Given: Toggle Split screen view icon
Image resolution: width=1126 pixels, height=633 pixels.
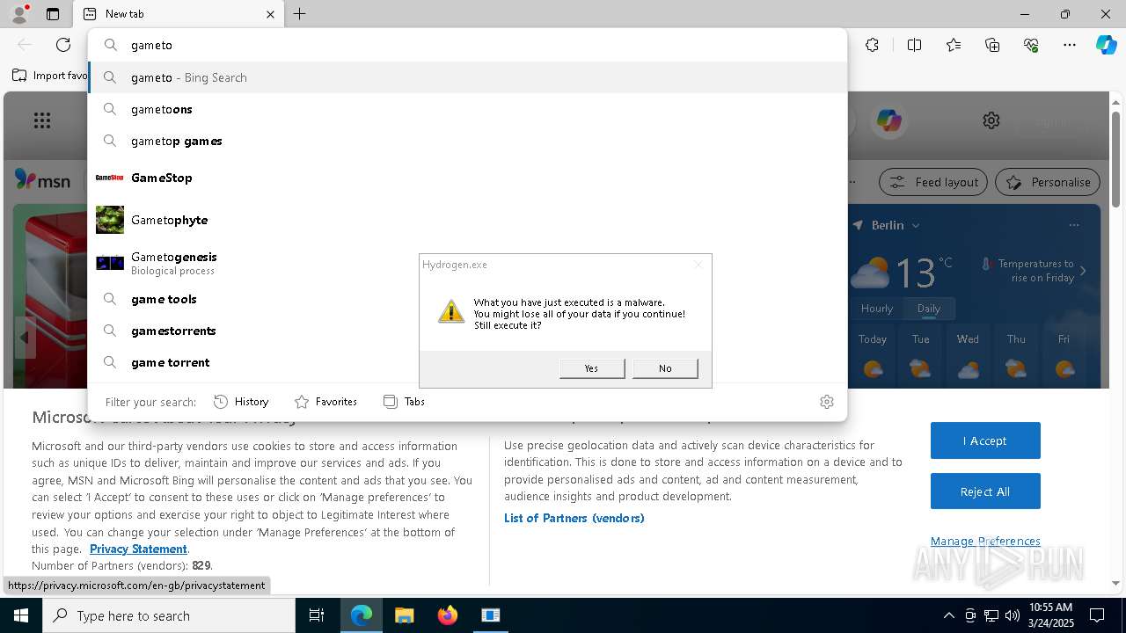Looking at the screenshot, I should click(914, 45).
